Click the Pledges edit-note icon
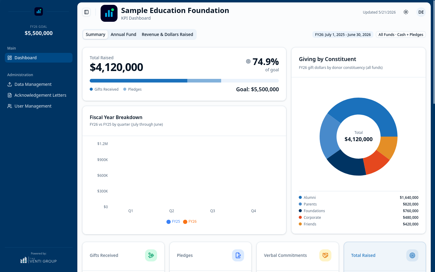435x272 pixels. [x=238, y=255]
